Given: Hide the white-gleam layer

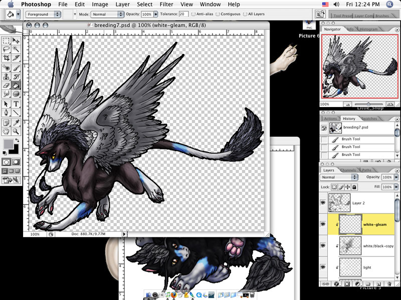Looking at the screenshot, I should click(323, 224).
